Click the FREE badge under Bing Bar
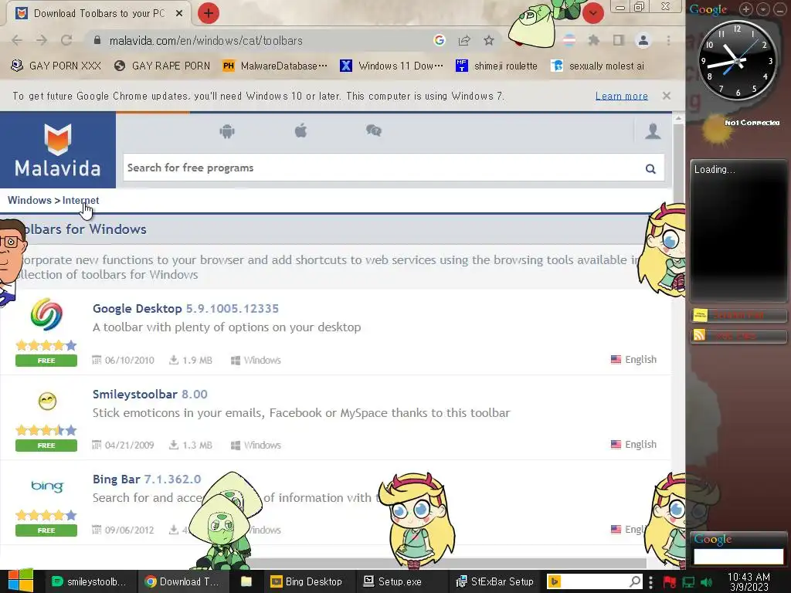The width and height of the screenshot is (791, 593). pyautogui.click(x=46, y=530)
